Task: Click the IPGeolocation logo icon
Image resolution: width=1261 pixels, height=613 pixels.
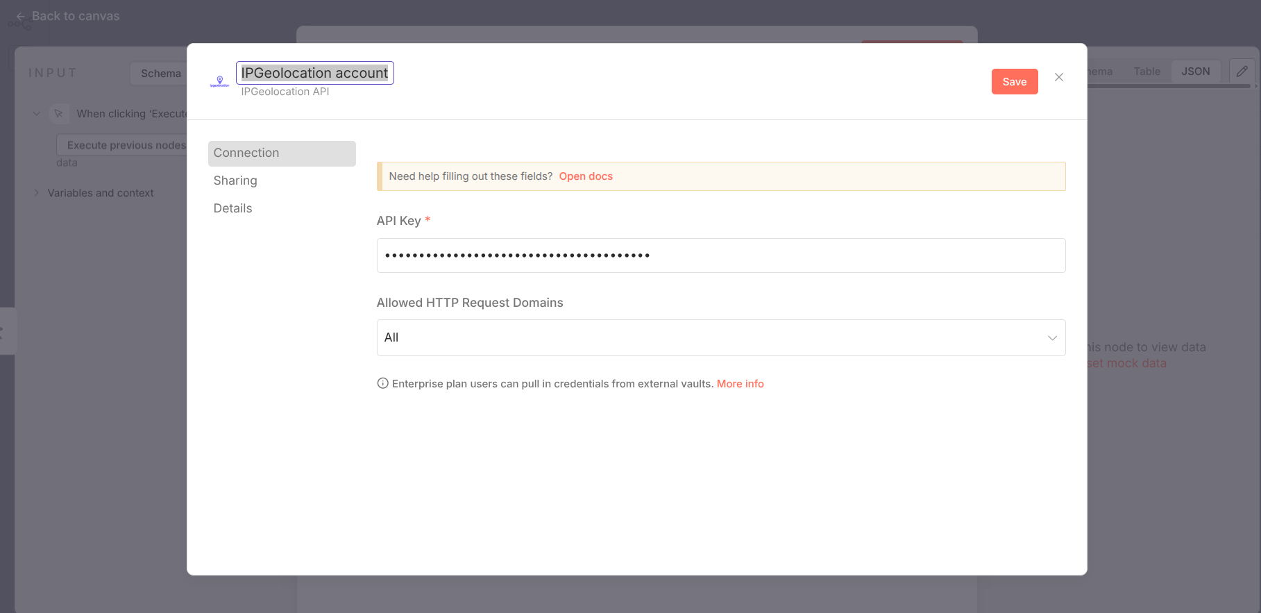Action: [x=219, y=81]
